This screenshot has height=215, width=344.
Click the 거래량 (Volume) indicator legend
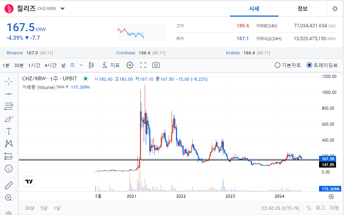[x=38, y=87]
